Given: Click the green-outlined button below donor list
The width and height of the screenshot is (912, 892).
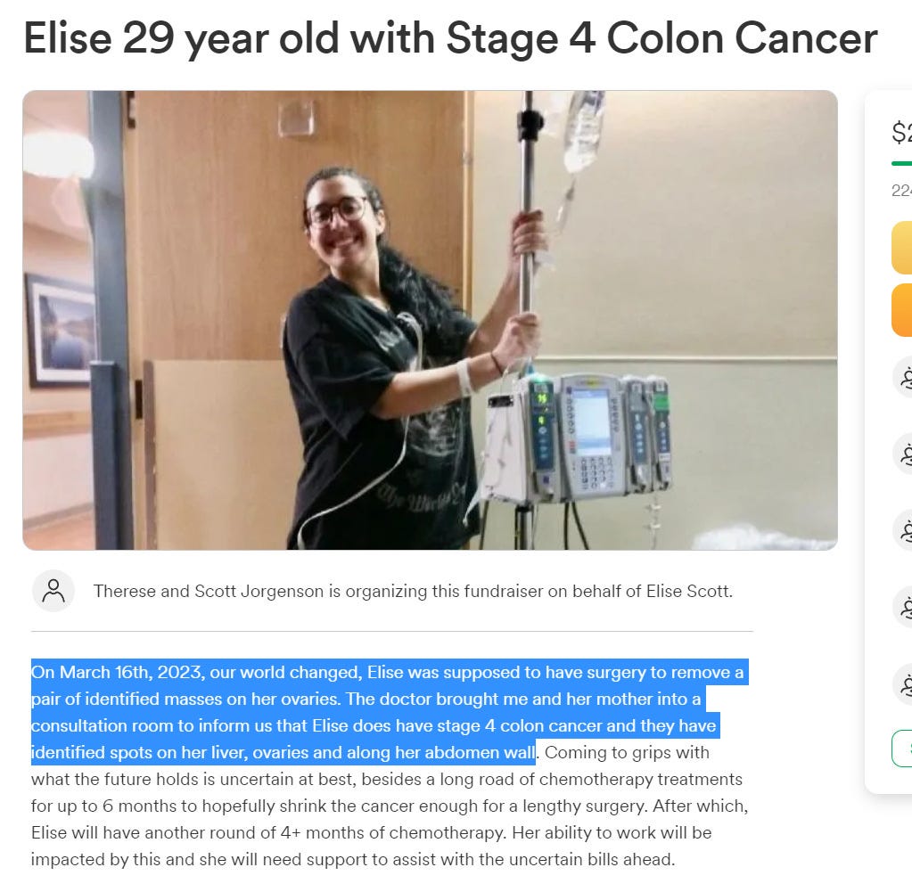Looking at the screenshot, I should coord(902,749).
